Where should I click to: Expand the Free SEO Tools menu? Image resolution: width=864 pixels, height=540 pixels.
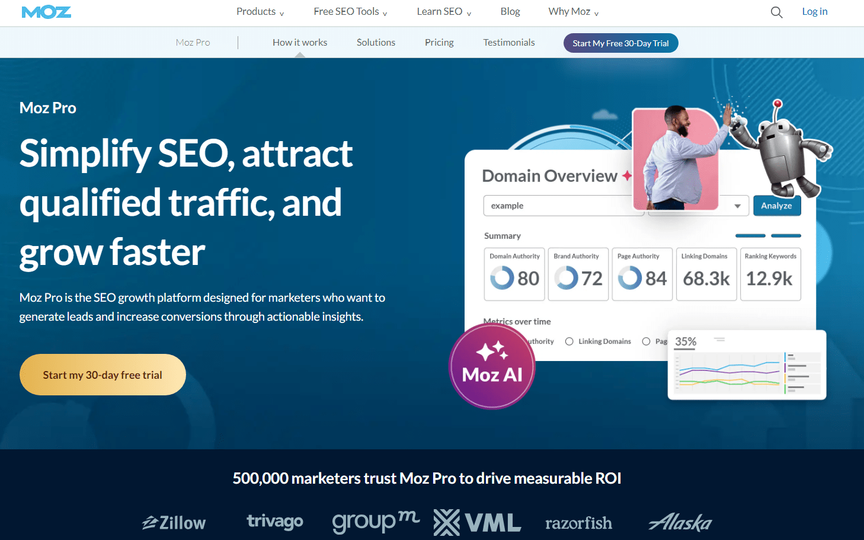click(x=350, y=12)
